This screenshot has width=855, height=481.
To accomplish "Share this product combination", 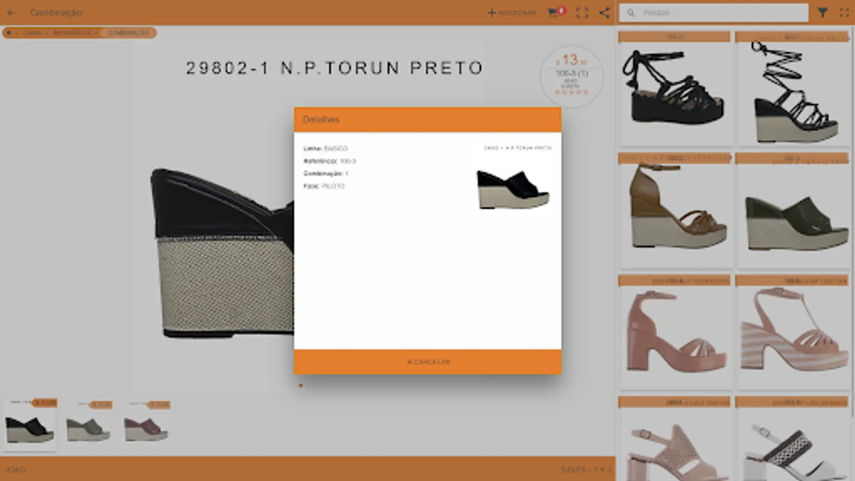I will click(604, 12).
